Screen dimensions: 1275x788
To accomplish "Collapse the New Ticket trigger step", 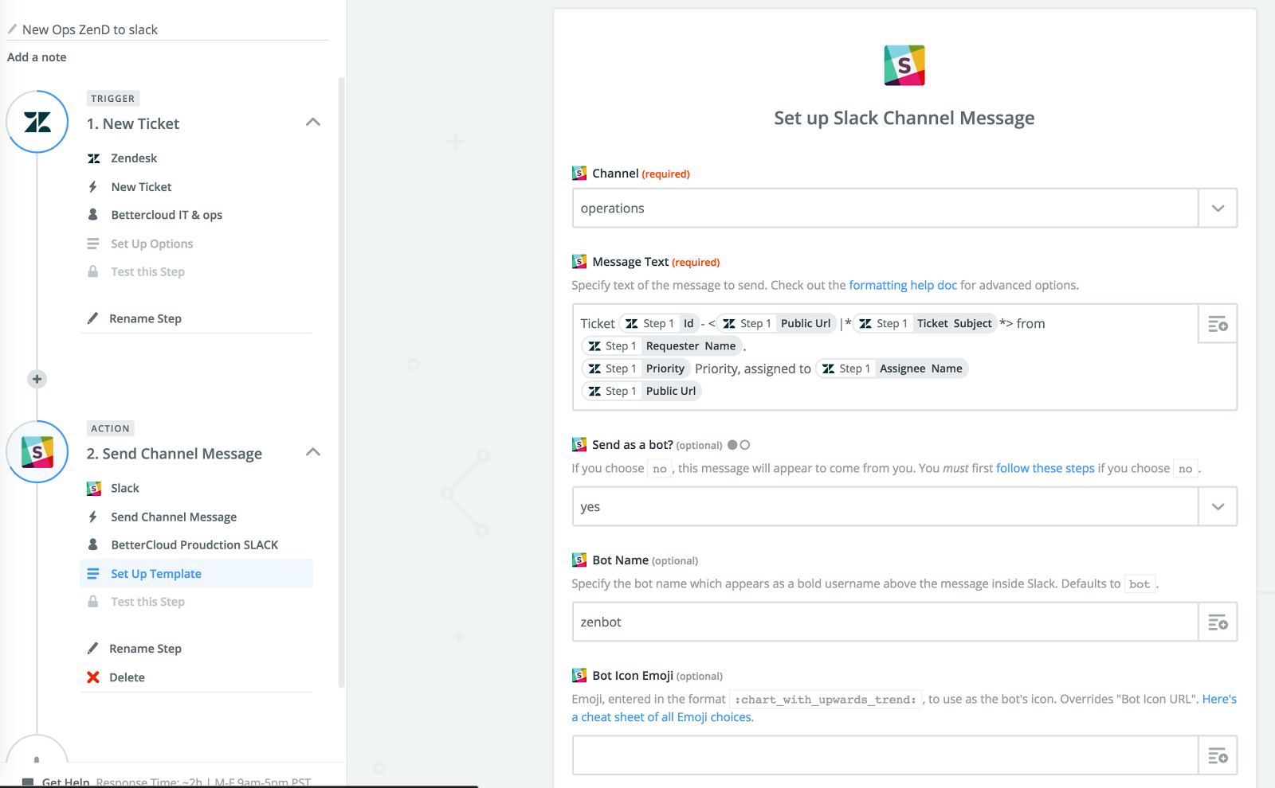I will pos(313,123).
